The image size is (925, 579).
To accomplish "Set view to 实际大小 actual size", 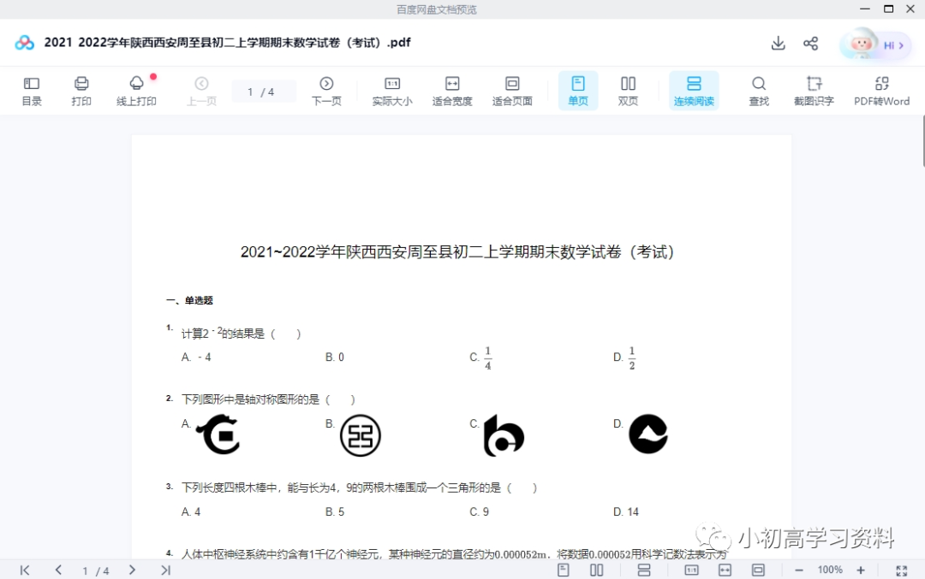I will 392,92.
